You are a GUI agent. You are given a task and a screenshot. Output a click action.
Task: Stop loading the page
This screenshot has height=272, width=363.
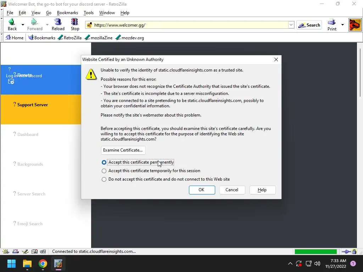[x=75, y=24]
